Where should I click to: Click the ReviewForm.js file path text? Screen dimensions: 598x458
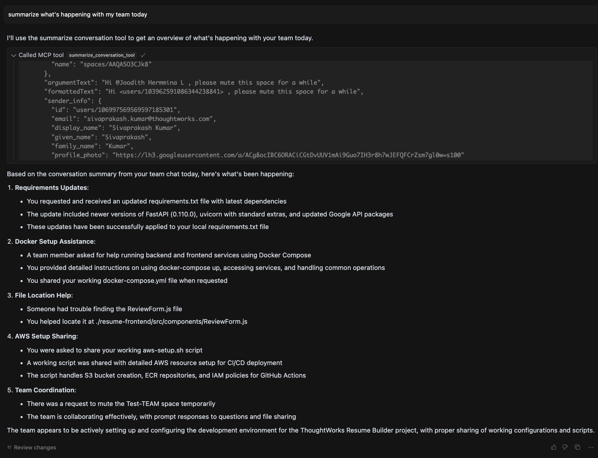tap(172, 322)
